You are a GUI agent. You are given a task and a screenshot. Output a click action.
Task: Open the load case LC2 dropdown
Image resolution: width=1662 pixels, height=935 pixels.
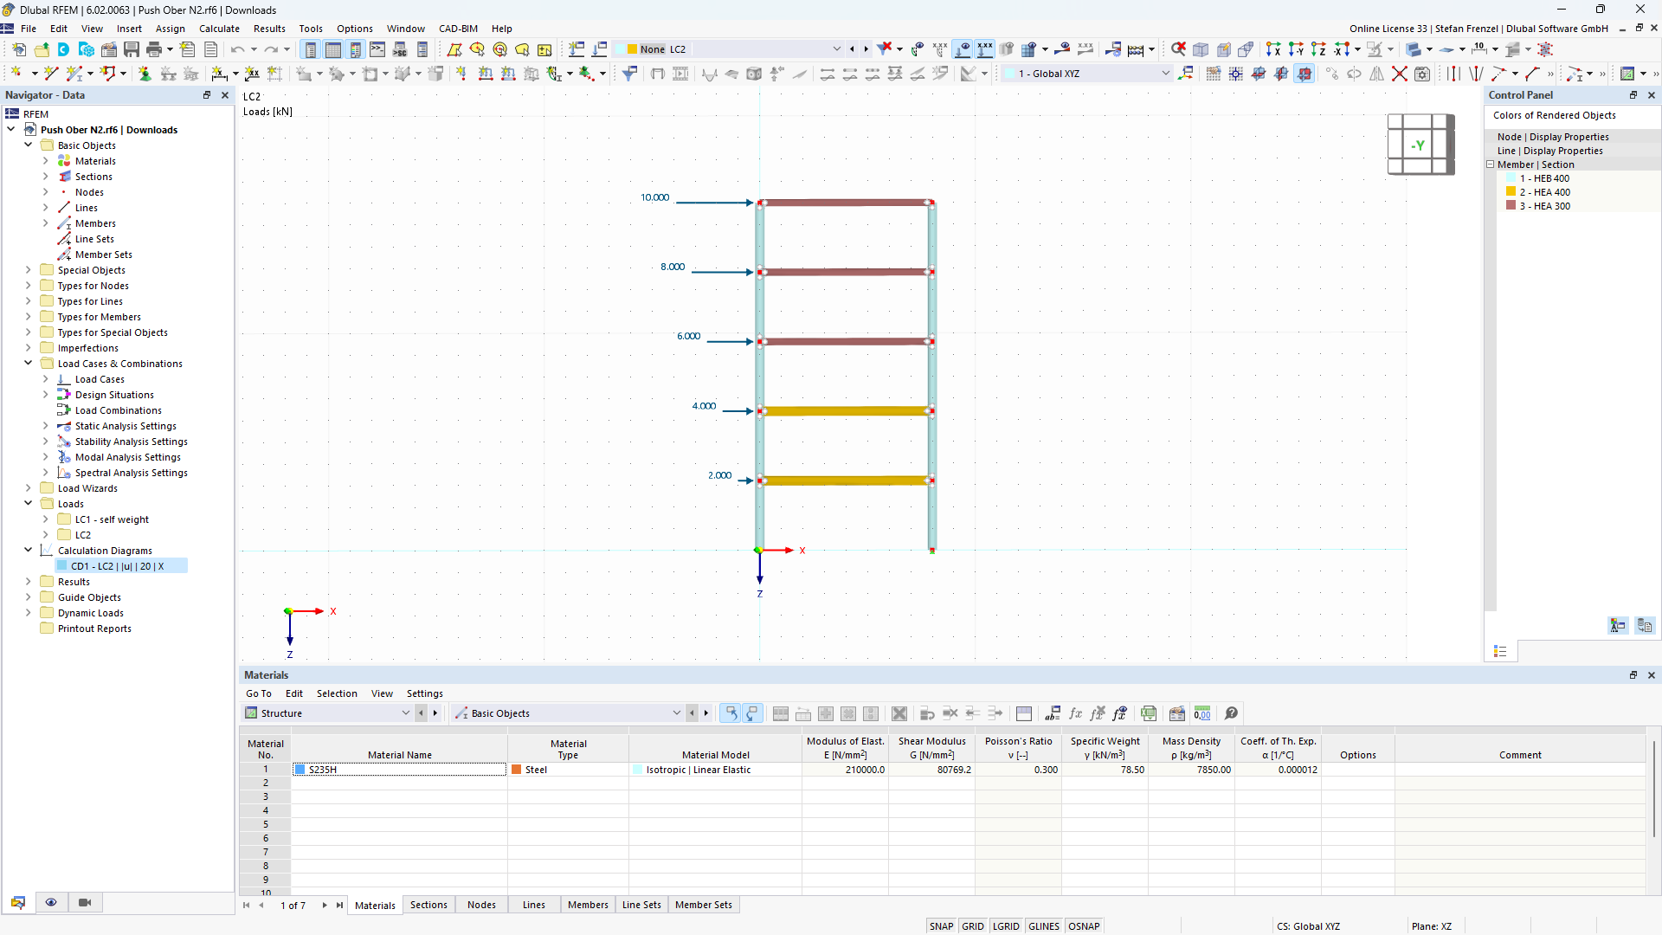(x=836, y=49)
